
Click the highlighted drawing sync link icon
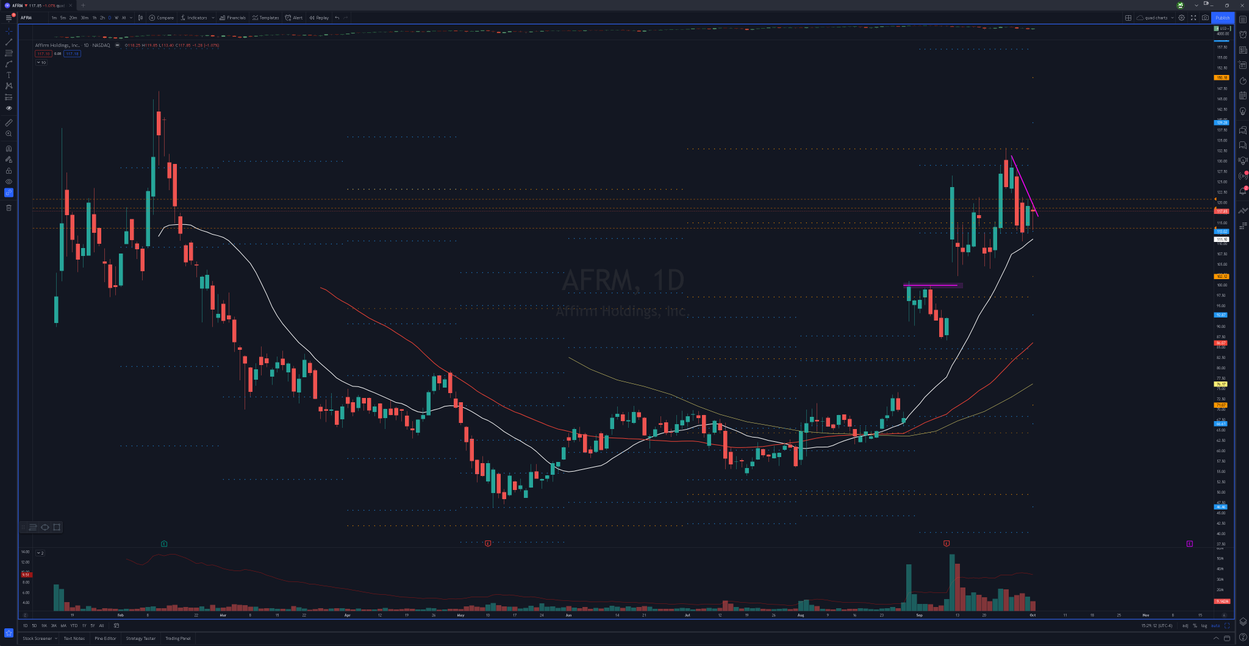click(x=9, y=193)
